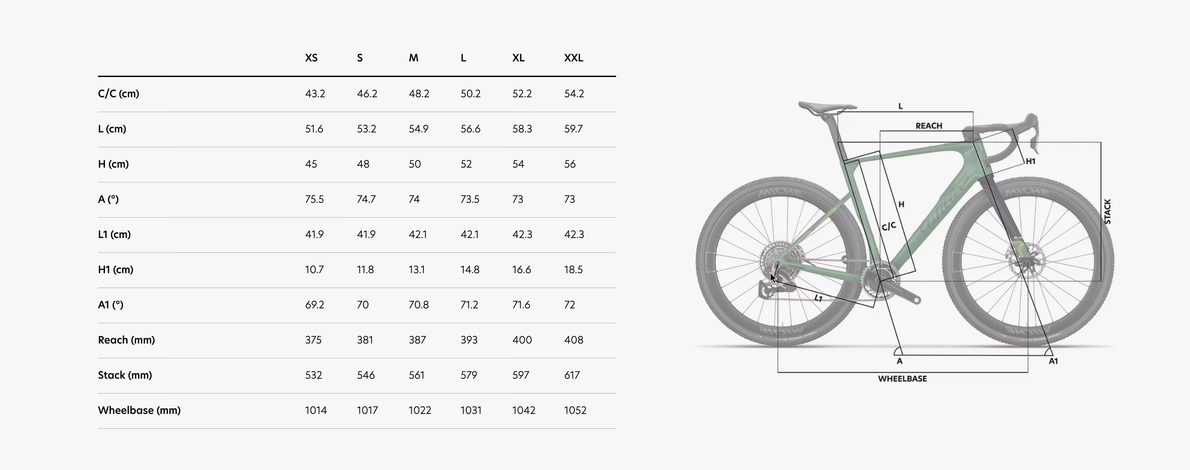1190x470 pixels.
Task: Click the A1 (°) row label
Action: click(110, 305)
